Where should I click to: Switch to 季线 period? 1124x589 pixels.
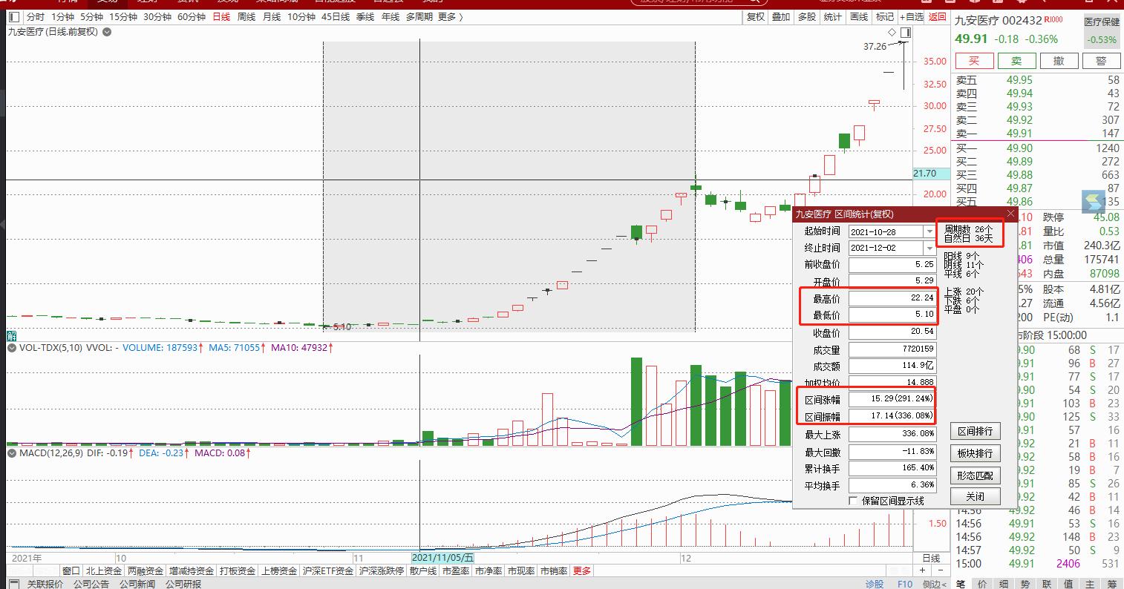[x=365, y=17]
